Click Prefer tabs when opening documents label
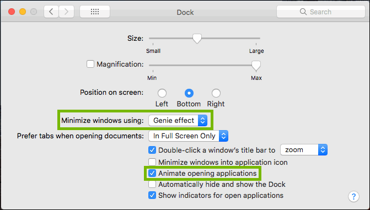This screenshot has width=370, height=210. tap(80, 136)
